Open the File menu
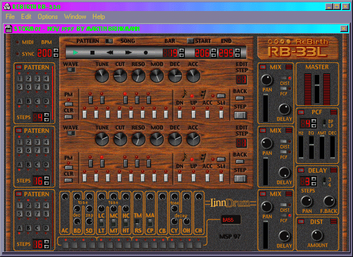 (10, 17)
